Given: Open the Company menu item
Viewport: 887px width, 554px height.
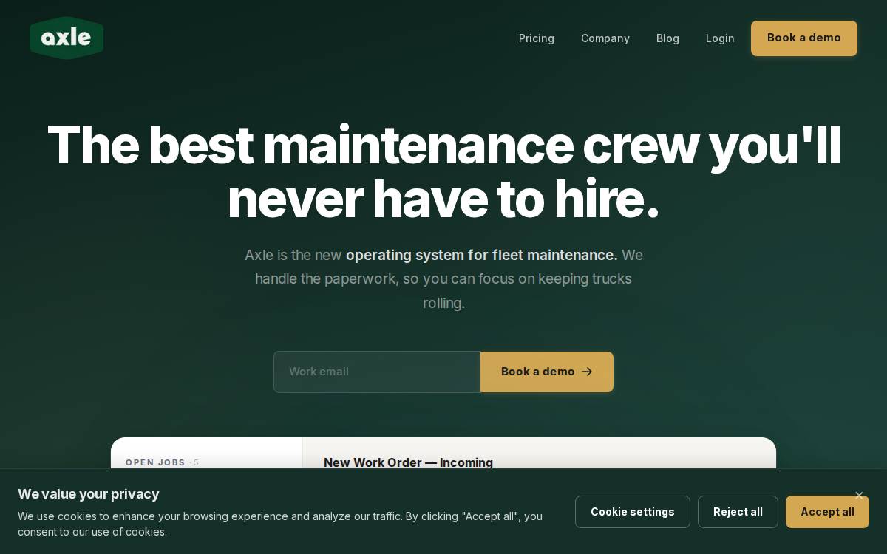Looking at the screenshot, I should pyautogui.click(x=605, y=38).
